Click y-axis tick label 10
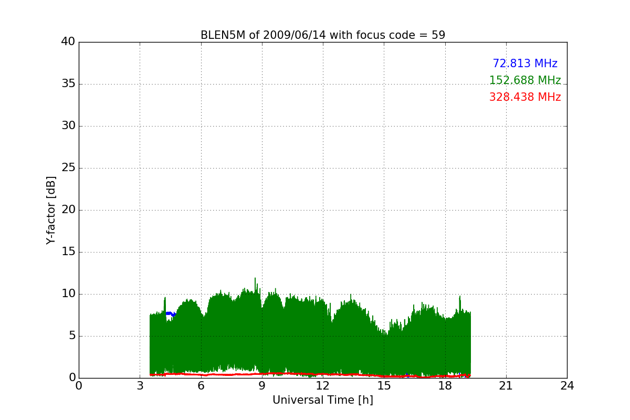This screenshot has height=420, width=630. coord(68,294)
